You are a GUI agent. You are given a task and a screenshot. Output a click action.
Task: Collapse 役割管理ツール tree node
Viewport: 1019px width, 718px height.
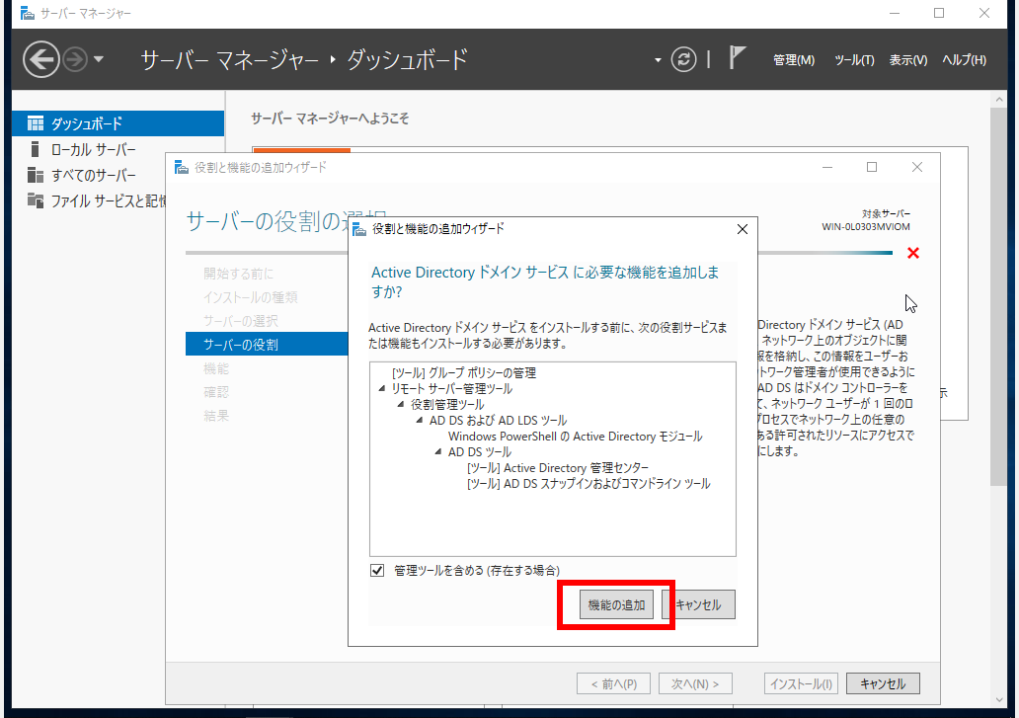click(400, 404)
